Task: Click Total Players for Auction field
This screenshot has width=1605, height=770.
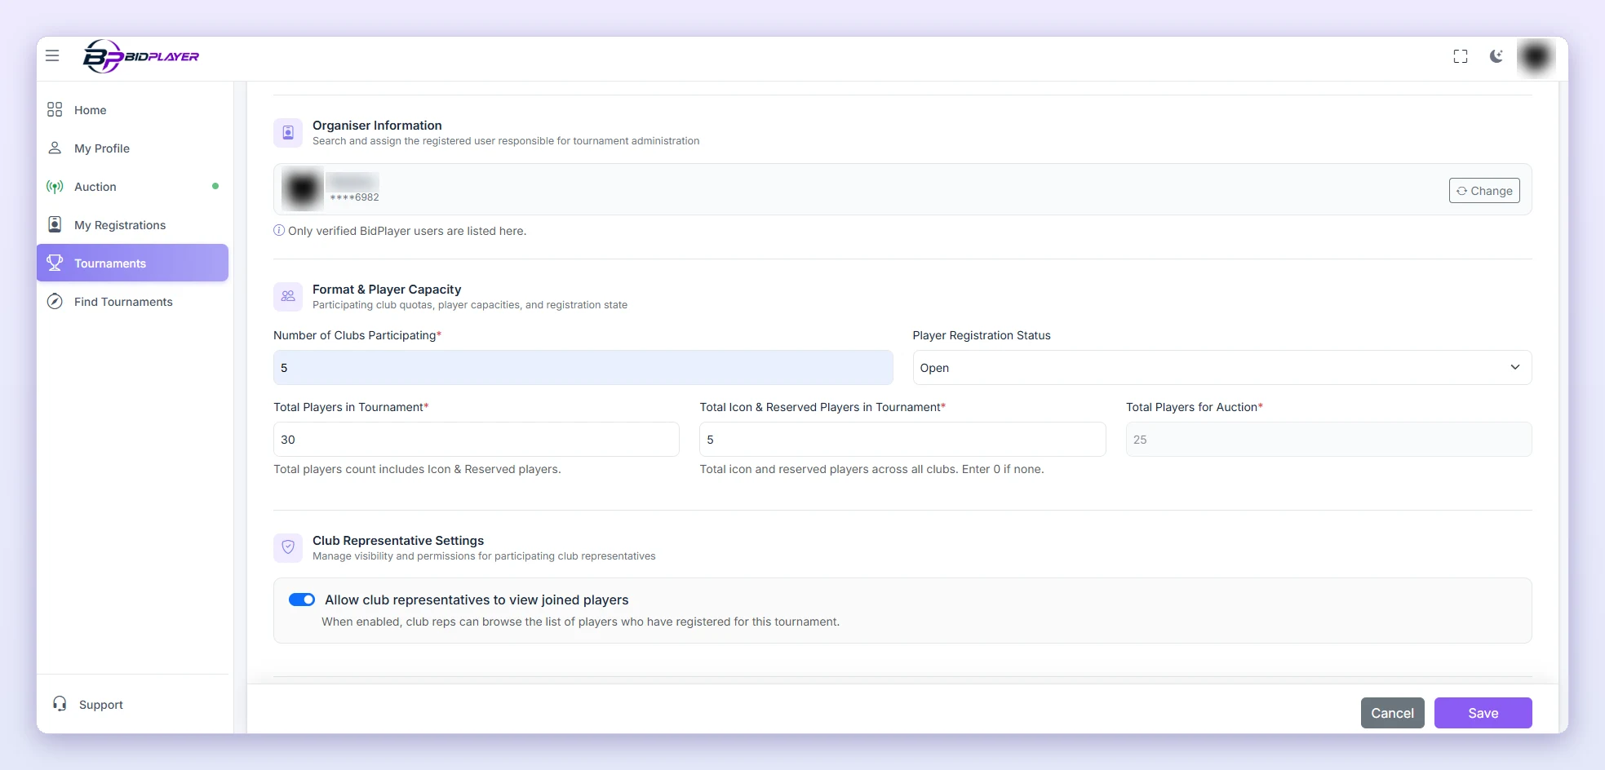Action: tap(1328, 439)
